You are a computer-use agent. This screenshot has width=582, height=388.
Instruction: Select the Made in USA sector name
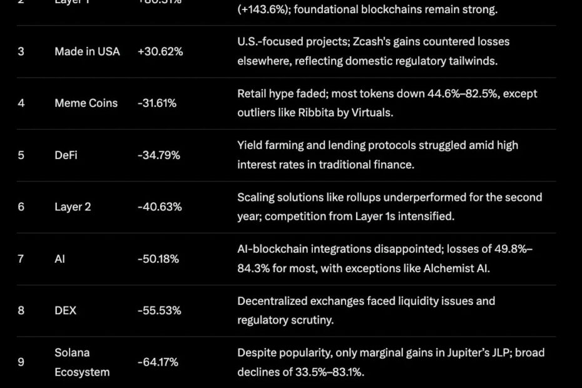[x=87, y=51]
